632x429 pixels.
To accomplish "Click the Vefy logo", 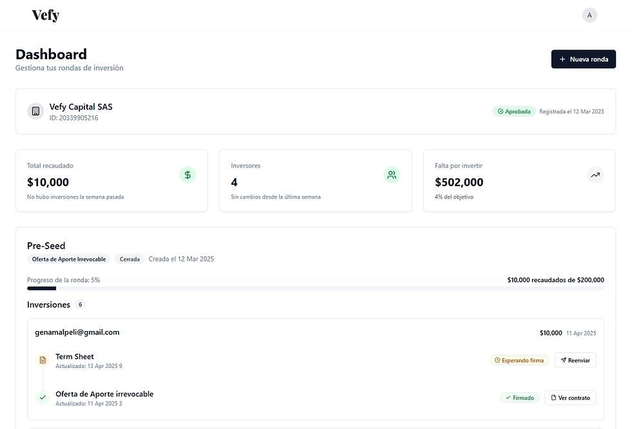I will coord(46,15).
